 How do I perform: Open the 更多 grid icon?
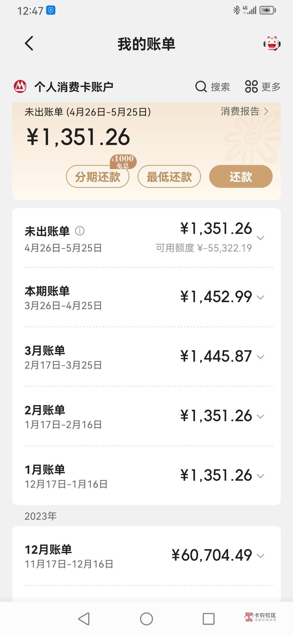251,87
